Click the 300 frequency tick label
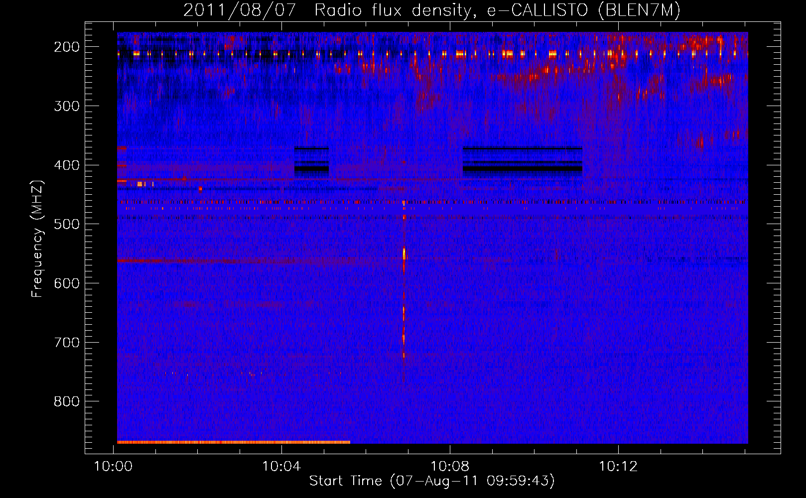The image size is (806, 498). (67, 106)
